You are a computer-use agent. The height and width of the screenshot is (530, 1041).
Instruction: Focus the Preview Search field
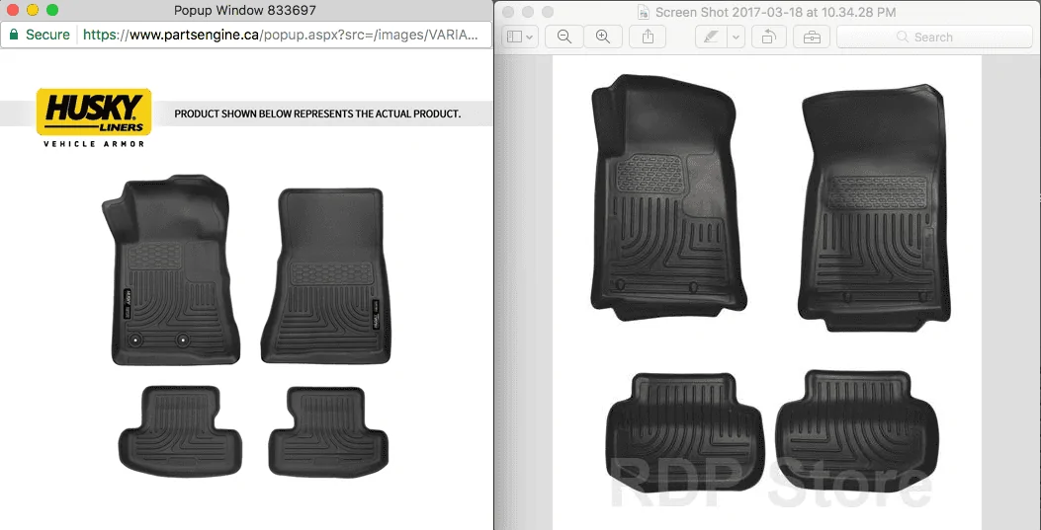[934, 38]
